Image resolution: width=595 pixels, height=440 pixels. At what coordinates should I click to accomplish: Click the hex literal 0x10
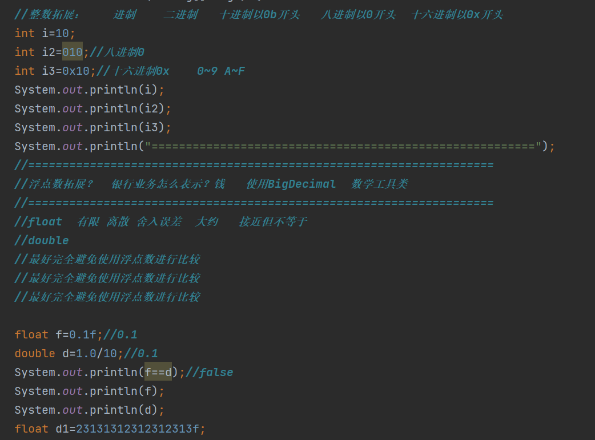[76, 71]
